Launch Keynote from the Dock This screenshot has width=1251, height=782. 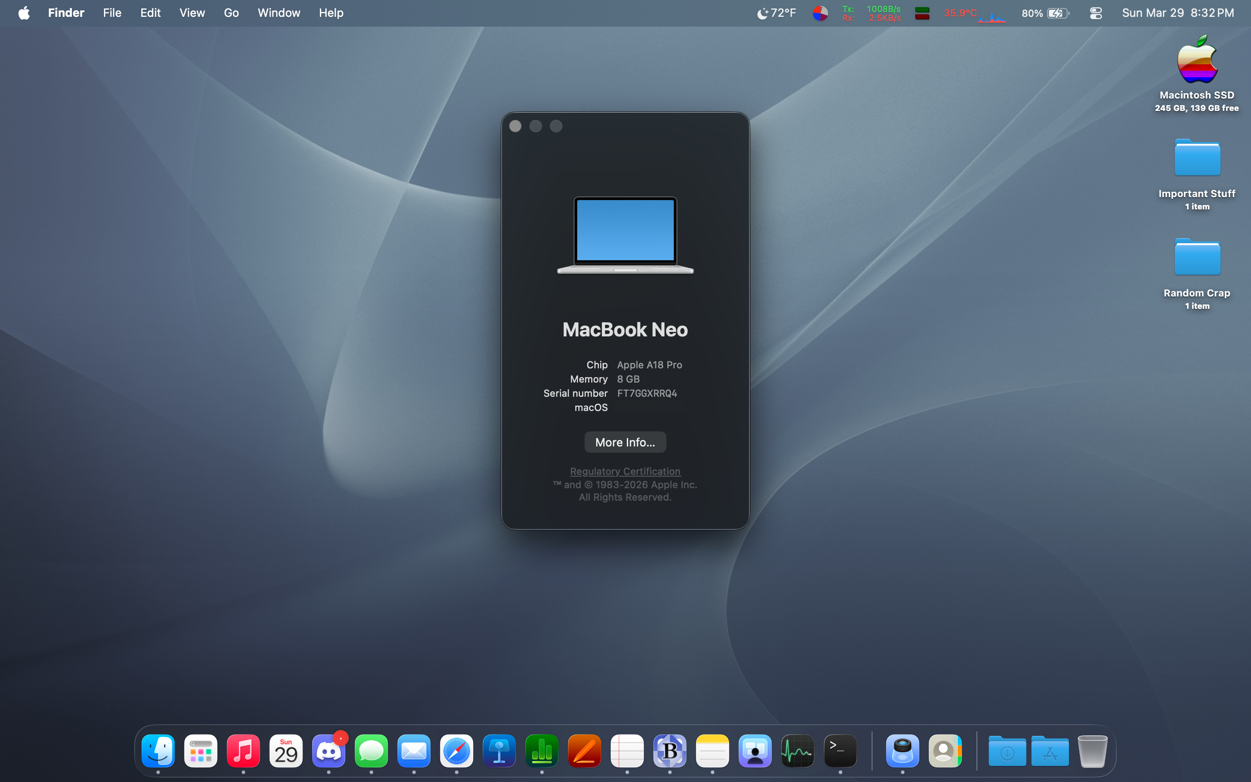coord(499,751)
